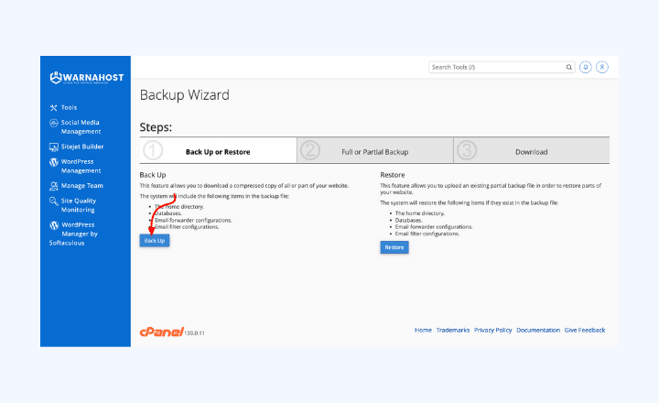Open the Tools wrench icon
The height and width of the screenshot is (403, 659).
53,108
